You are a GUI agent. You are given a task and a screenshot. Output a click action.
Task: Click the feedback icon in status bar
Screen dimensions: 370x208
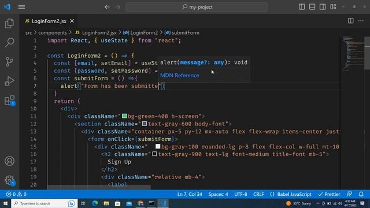point(349,194)
